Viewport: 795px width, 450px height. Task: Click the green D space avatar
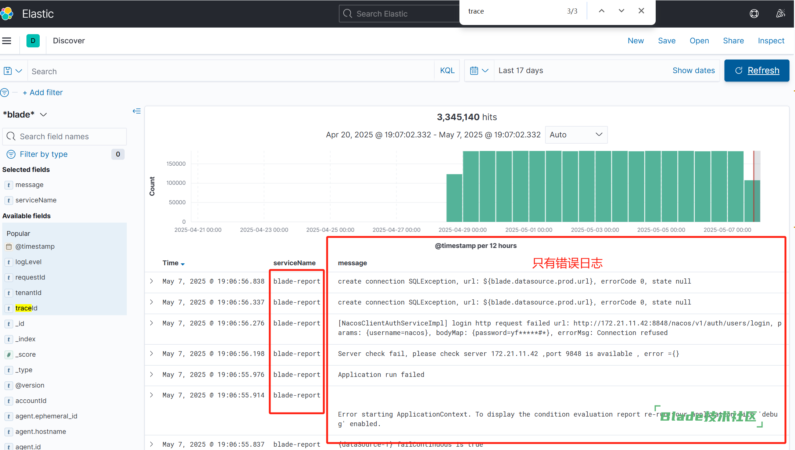click(33, 41)
